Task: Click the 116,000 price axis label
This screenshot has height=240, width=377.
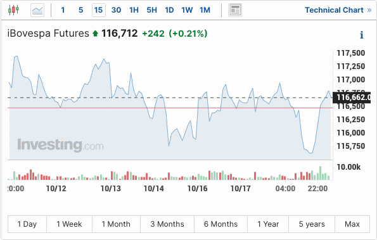Action: click(351, 133)
